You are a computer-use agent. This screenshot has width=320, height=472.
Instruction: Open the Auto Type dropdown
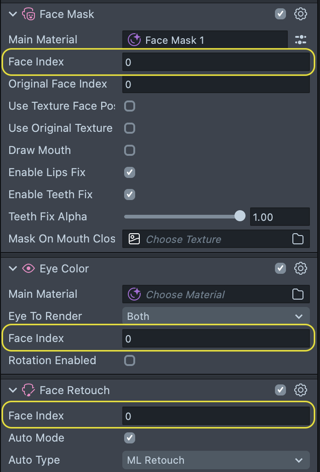[216, 460]
